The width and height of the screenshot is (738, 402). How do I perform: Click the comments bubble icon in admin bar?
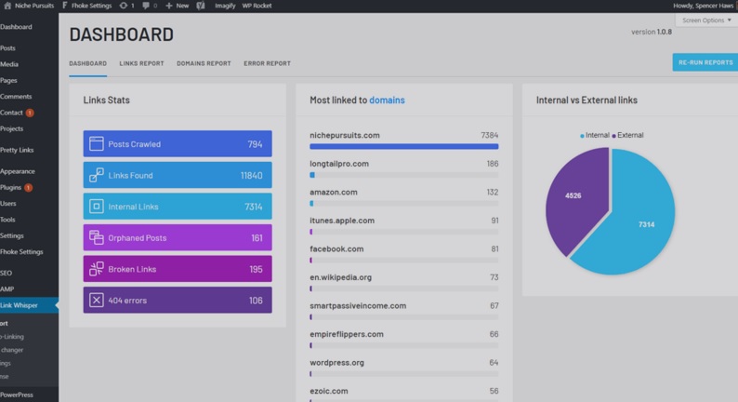pos(146,6)
